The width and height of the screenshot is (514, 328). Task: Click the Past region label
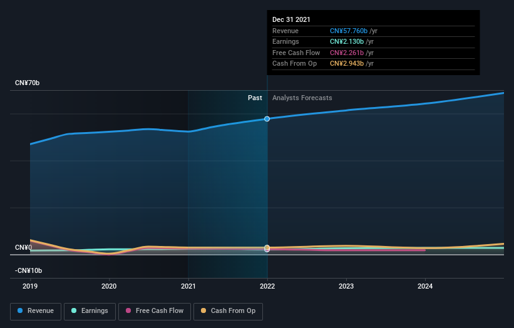click(x=255, y=98)
